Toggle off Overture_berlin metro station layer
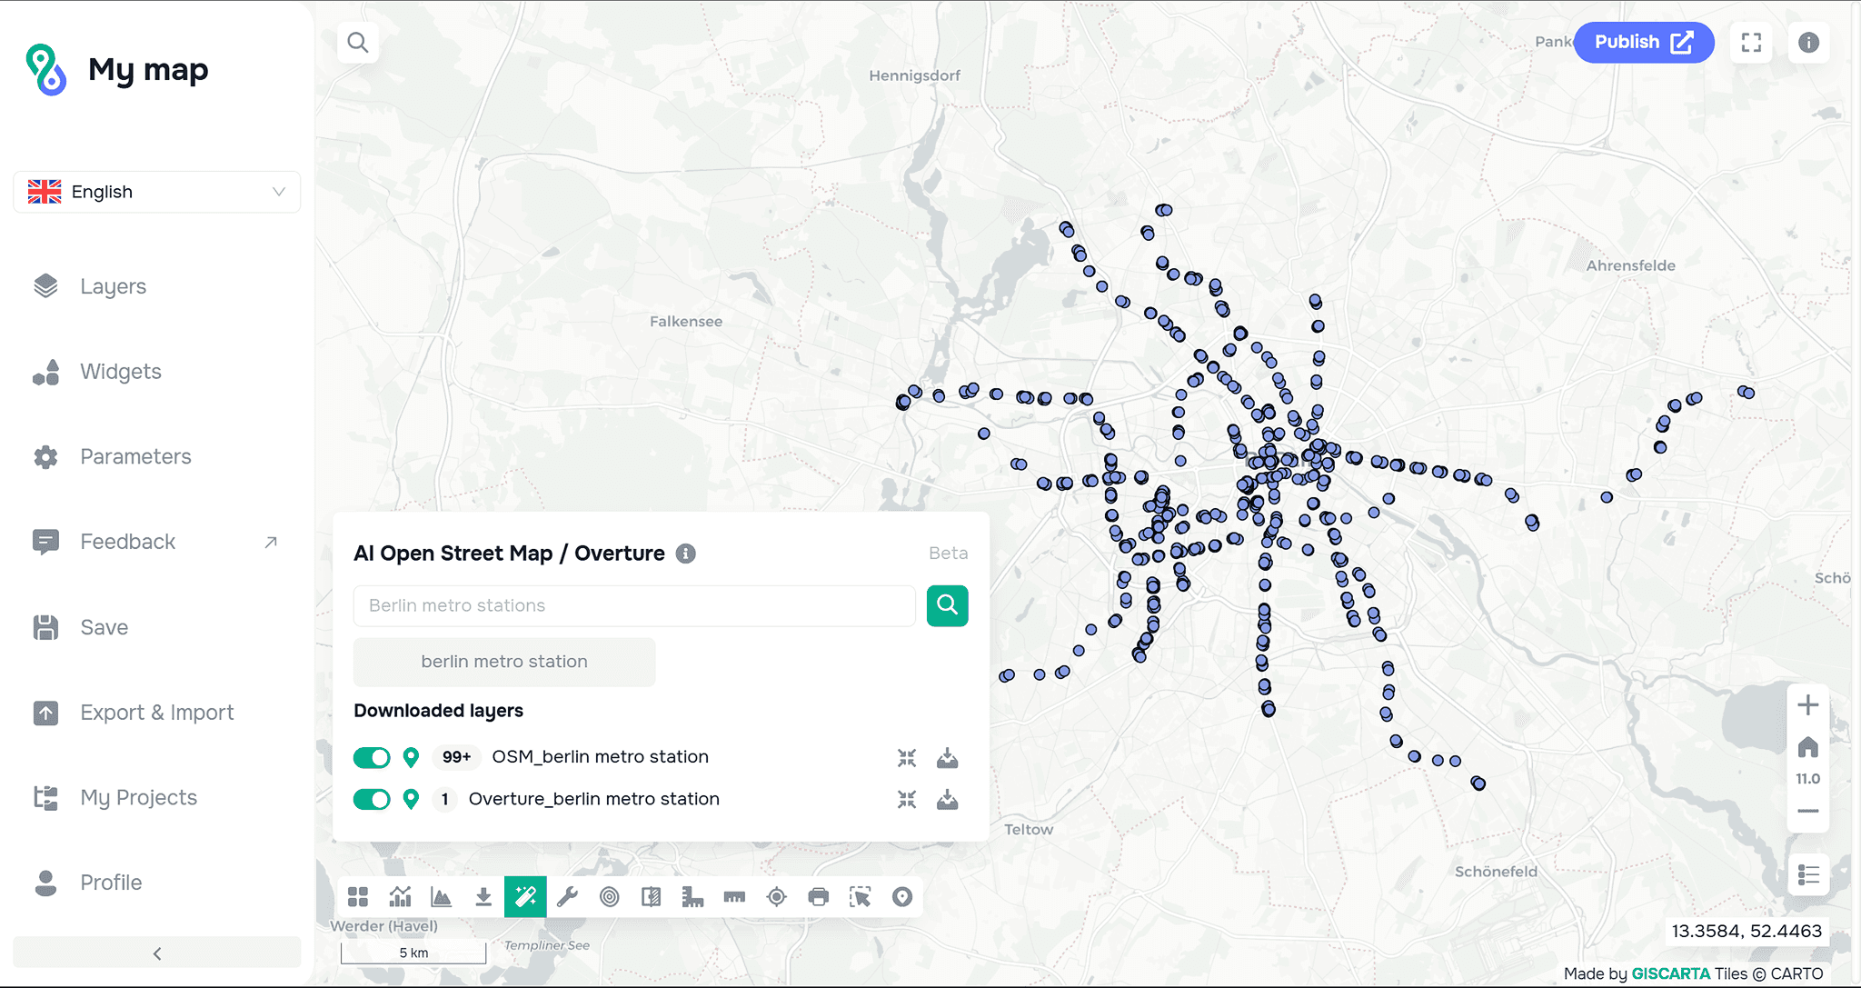 pos(372,799)
